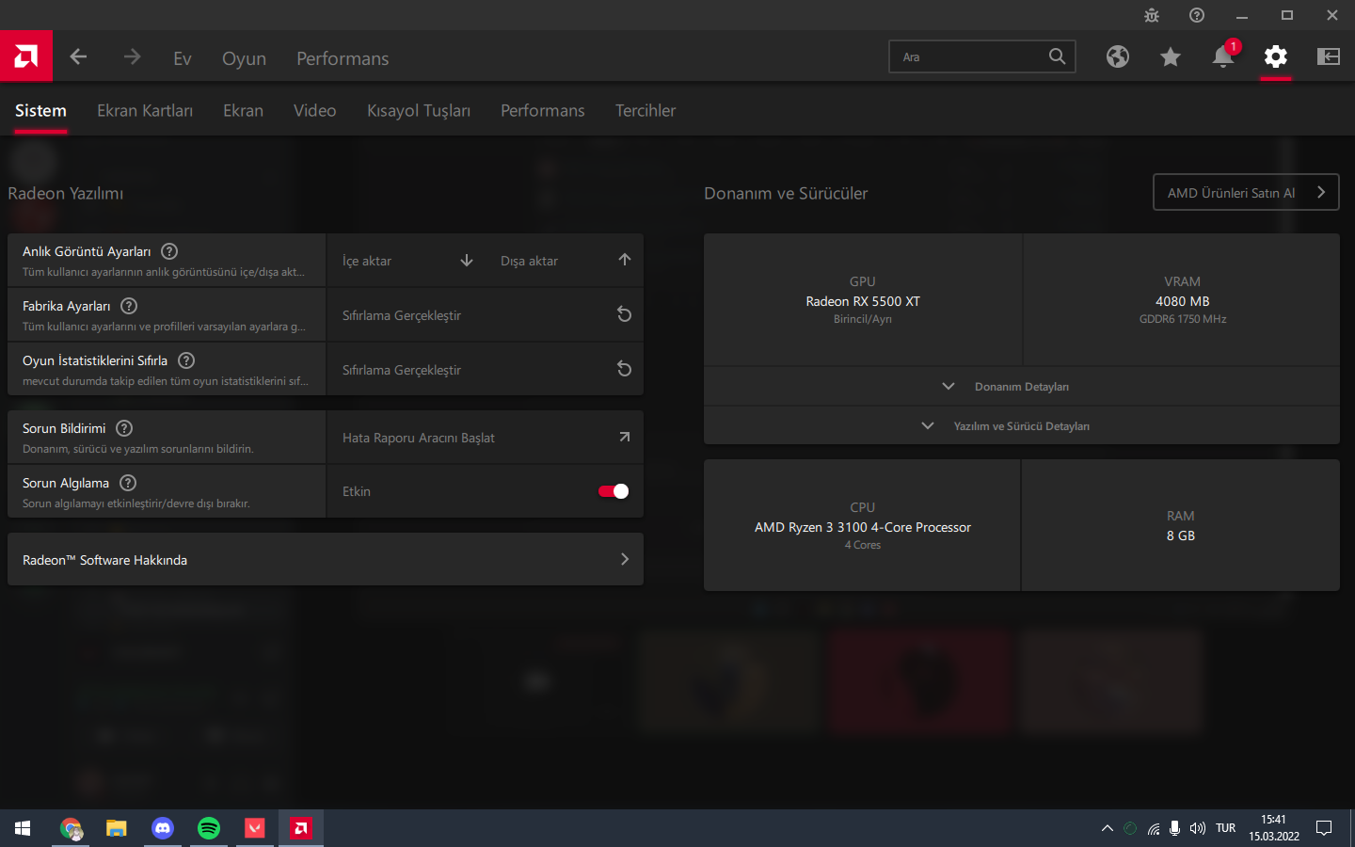Show hidden system tray icons
This screenshot has width=1355, height=847.
[x=1107, y=828]
